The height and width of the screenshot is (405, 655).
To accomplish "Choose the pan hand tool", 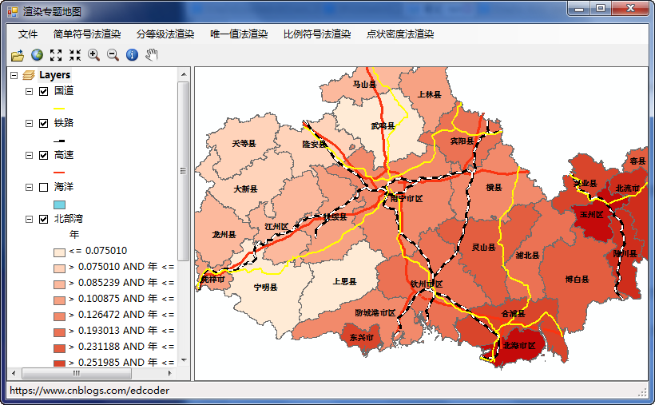I will click(152, 55).
